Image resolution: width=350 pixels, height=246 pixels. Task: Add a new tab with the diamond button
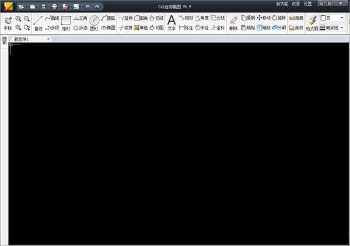click(x=56, y=39)
